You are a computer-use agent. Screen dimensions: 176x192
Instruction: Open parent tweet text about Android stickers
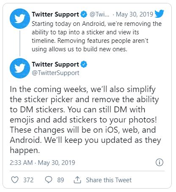tap(96, 36)
